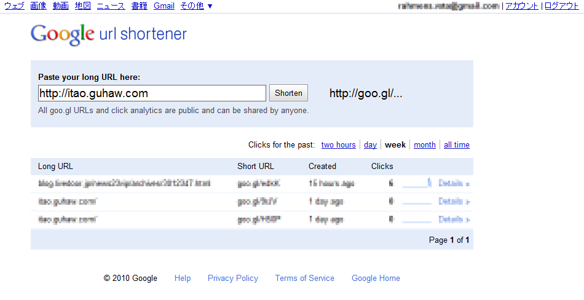The image size is (584, 300).
Task: Switch click stats to month
Action: pyautogui.click(x=425, y=145)
